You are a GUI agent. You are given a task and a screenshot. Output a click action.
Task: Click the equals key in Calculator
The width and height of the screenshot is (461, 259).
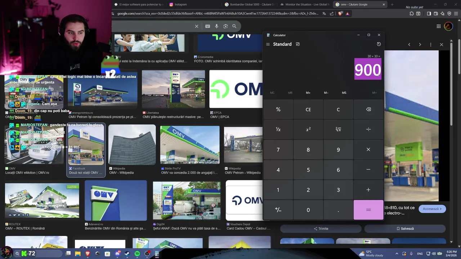coord(368,210)
